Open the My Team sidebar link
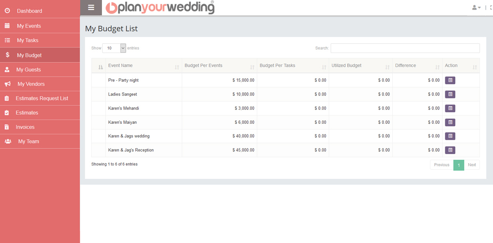The height and width of the screenshot is (243, 493). (40, 141)
